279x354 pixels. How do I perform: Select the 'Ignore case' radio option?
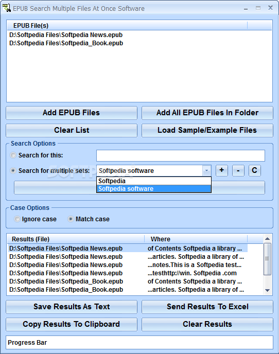[17, 219]
